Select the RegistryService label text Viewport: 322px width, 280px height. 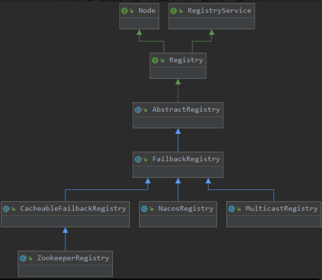213,10
